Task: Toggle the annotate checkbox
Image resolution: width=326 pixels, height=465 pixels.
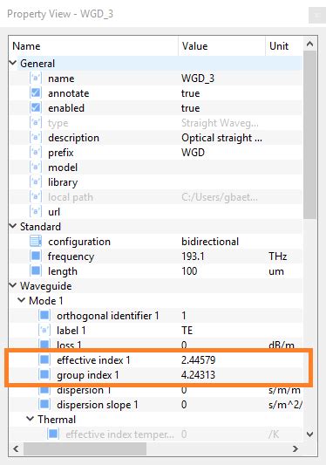Action: [x=36, y=92]
